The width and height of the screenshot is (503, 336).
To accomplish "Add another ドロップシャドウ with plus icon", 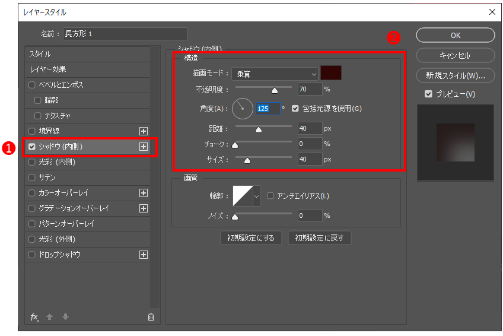I will click(143, 255).
